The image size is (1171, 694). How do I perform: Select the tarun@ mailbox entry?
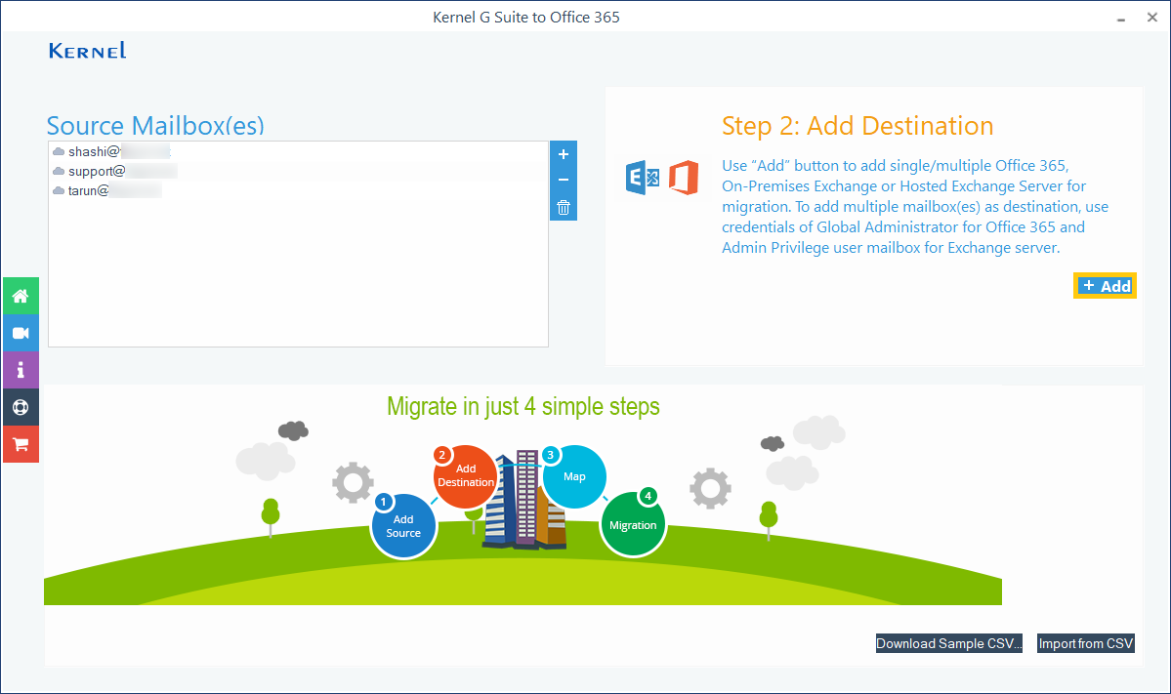tap(107, 190)
